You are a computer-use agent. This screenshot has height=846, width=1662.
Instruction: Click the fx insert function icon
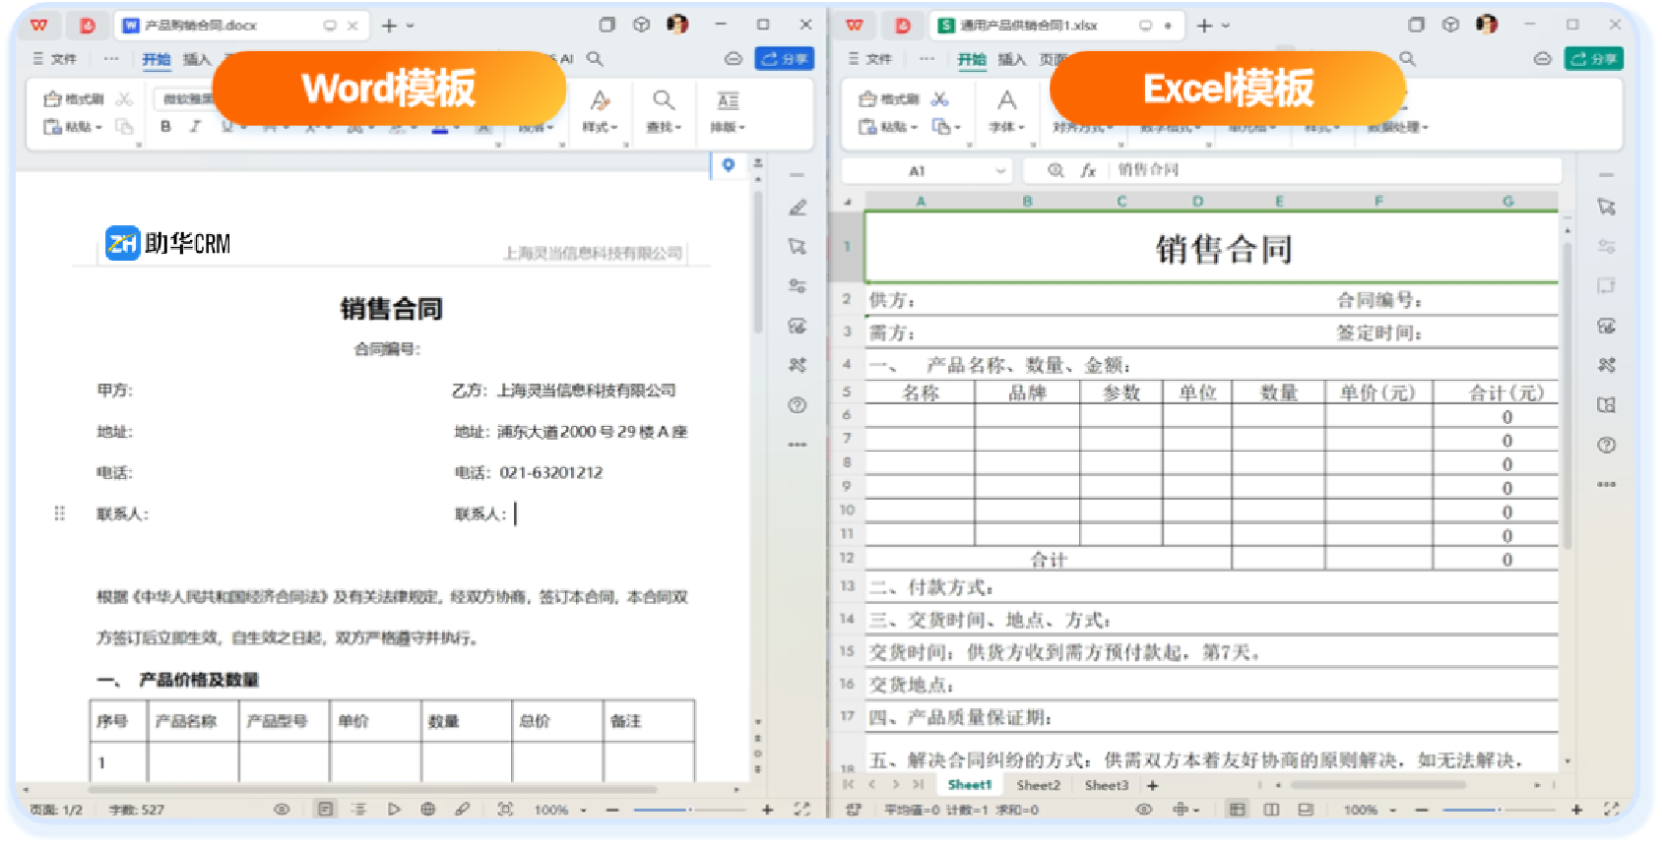(x=1088, y=170)
